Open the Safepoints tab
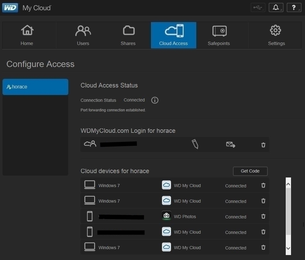Viewport: 305px width, 260px height. (x=219, y=35)
